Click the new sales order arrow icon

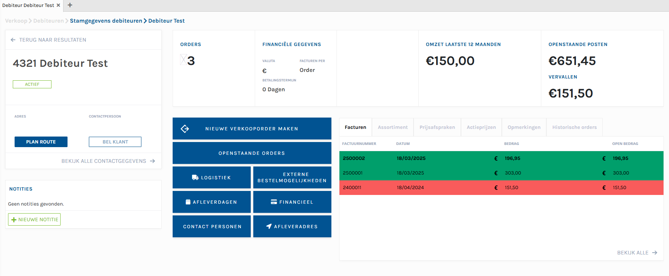(185, 129)
